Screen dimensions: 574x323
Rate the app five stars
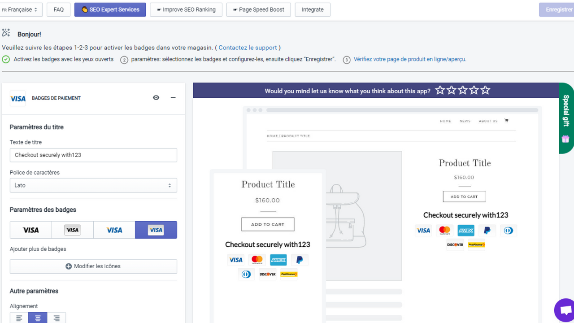pyautogui.click(x=485, y=90)
